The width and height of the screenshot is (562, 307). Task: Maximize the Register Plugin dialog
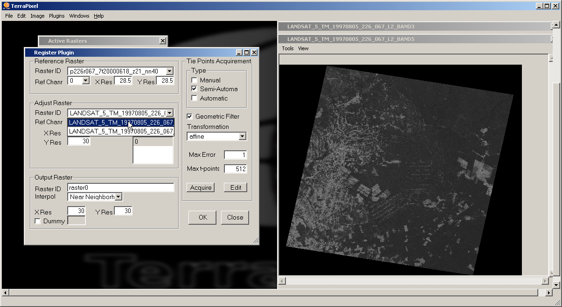(x=247, y=53)
